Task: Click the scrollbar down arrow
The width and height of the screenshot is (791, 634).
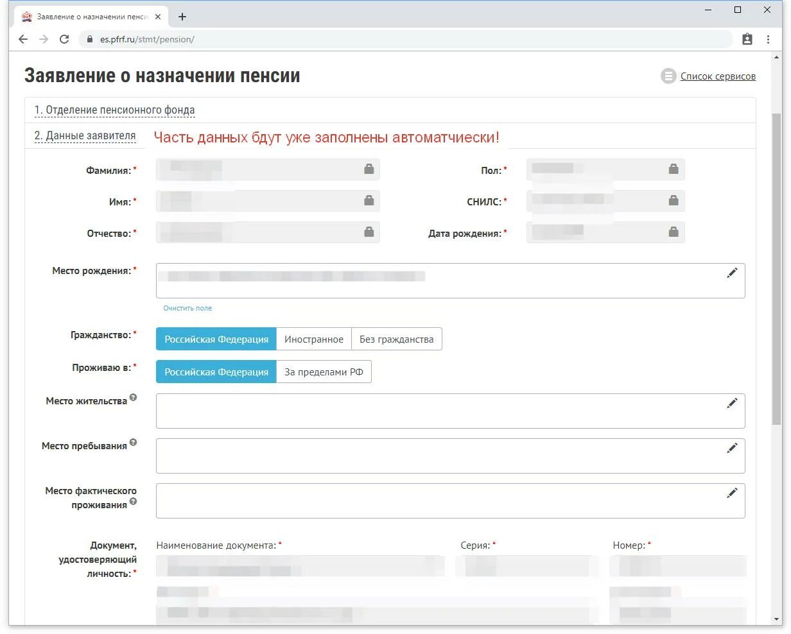Action: click(x=777, y=620)
